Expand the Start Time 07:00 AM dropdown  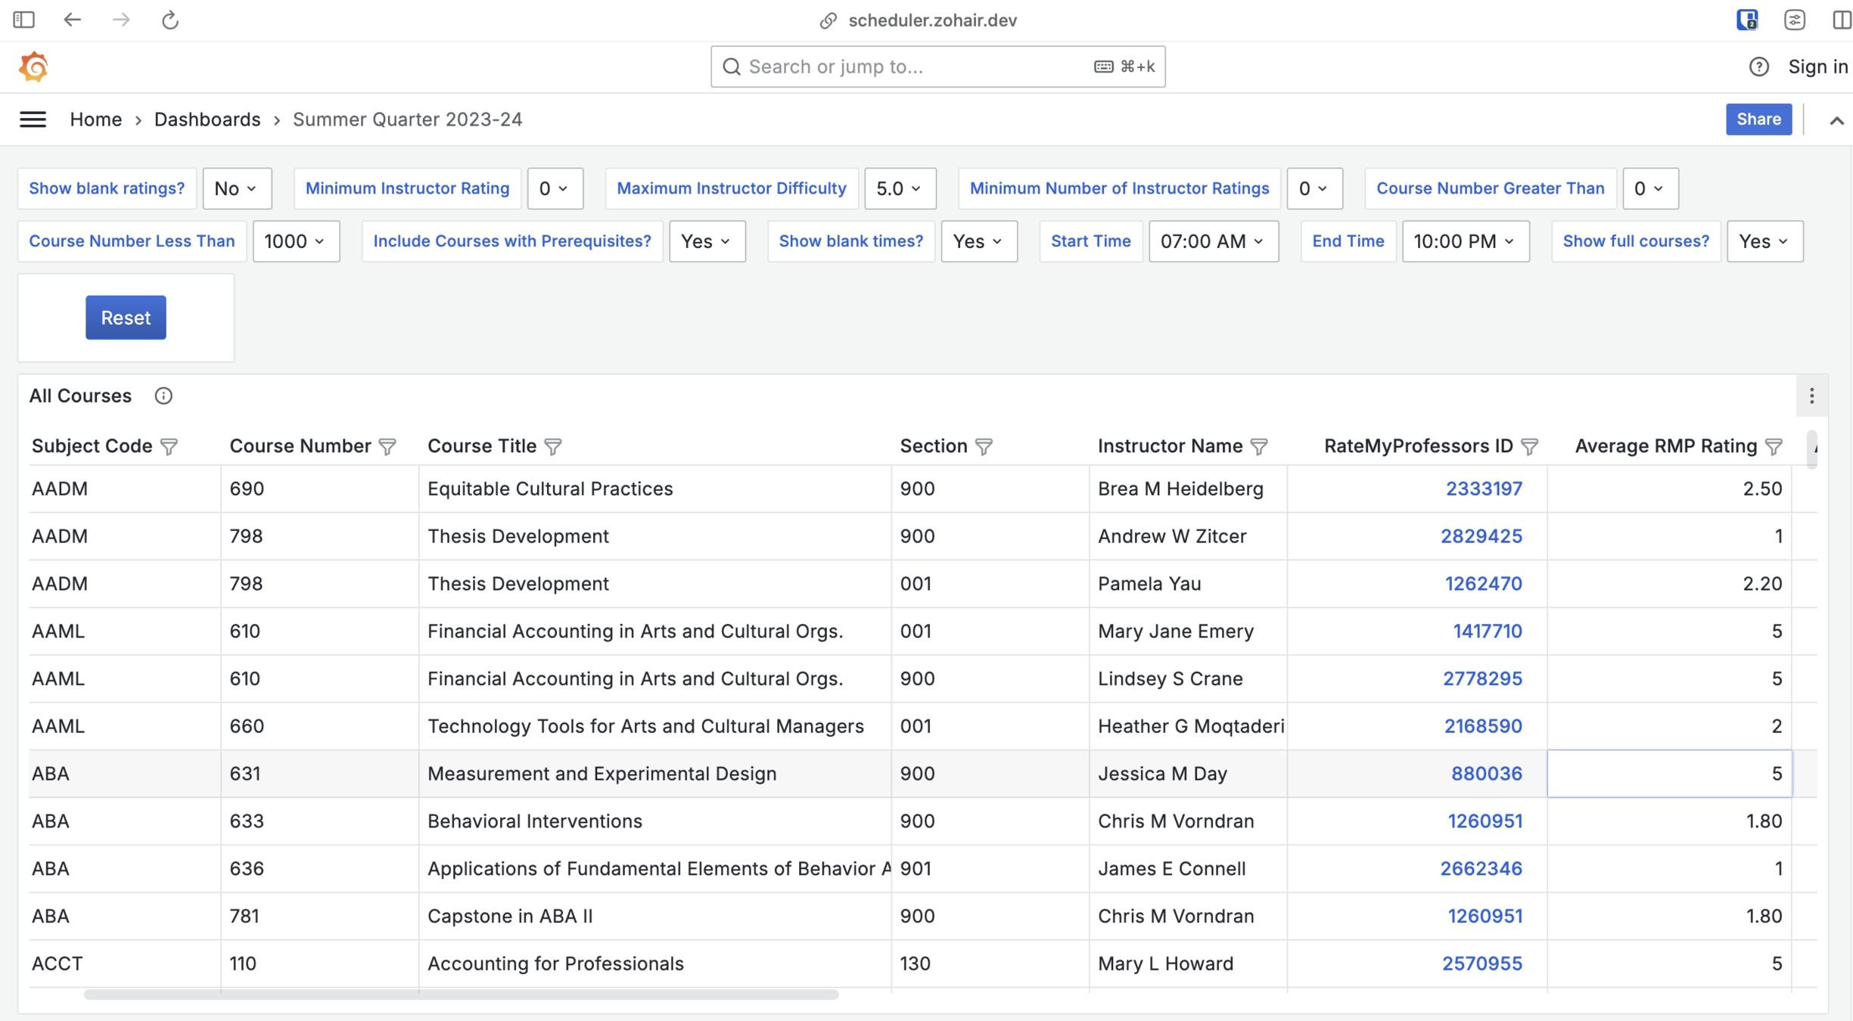click(1213, 241)
